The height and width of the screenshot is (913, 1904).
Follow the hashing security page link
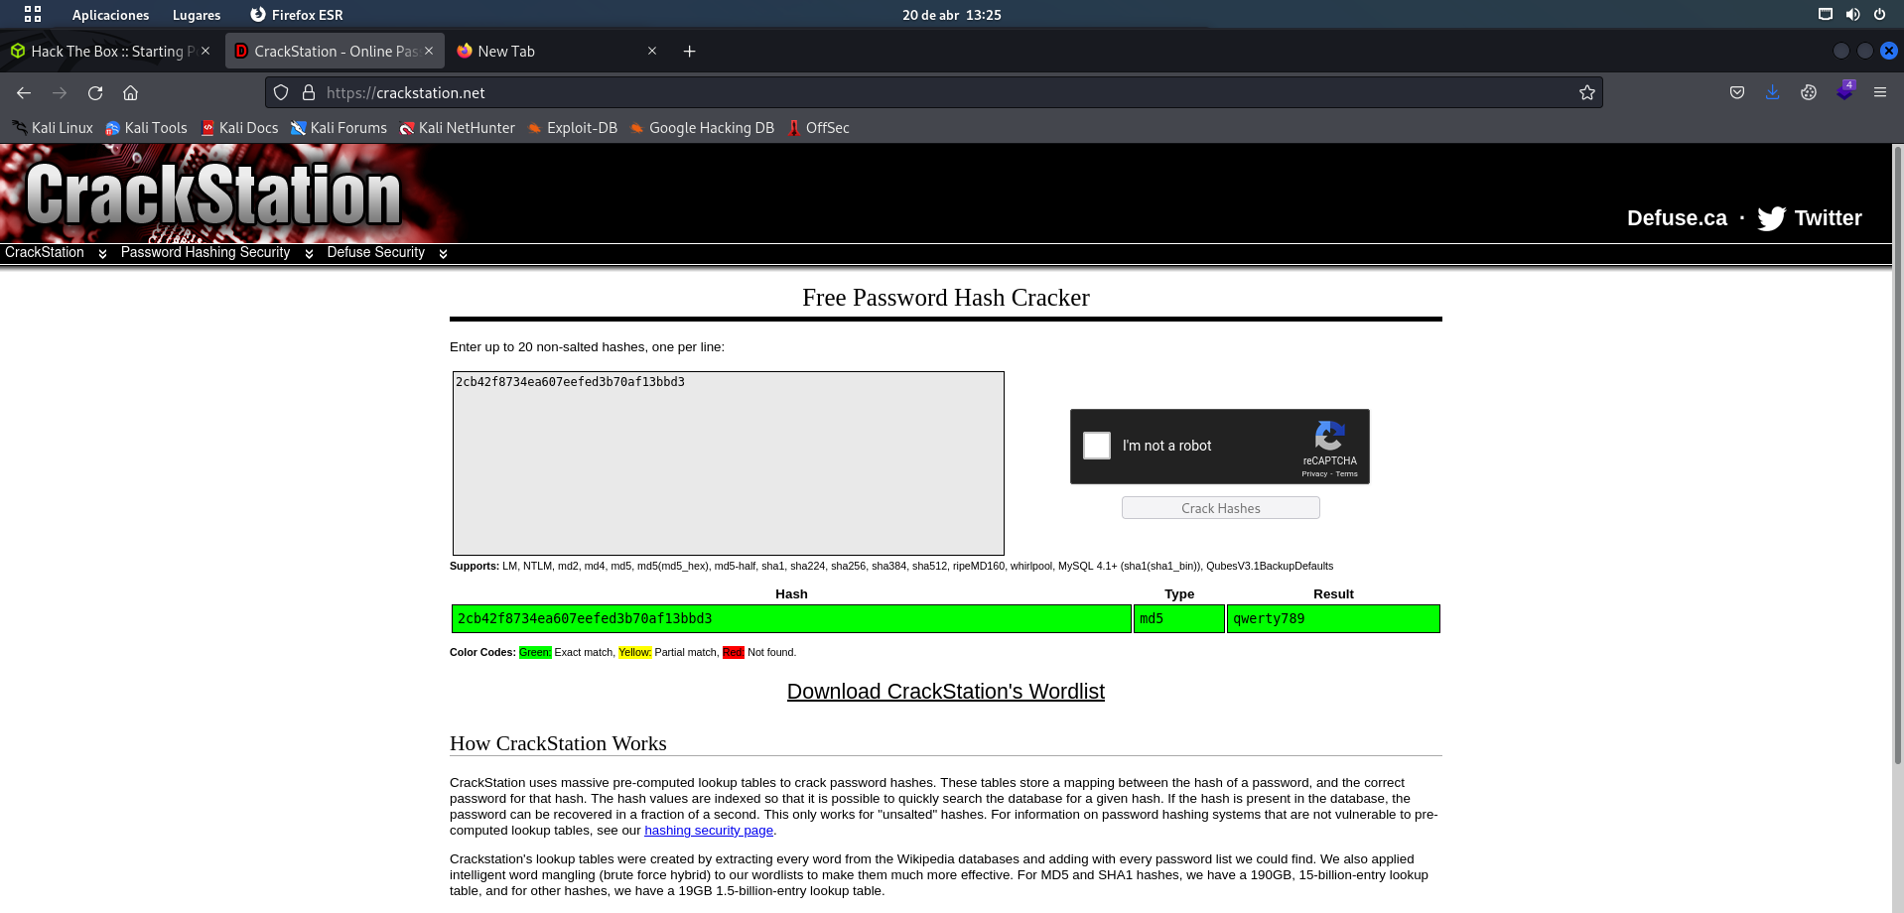708,831
